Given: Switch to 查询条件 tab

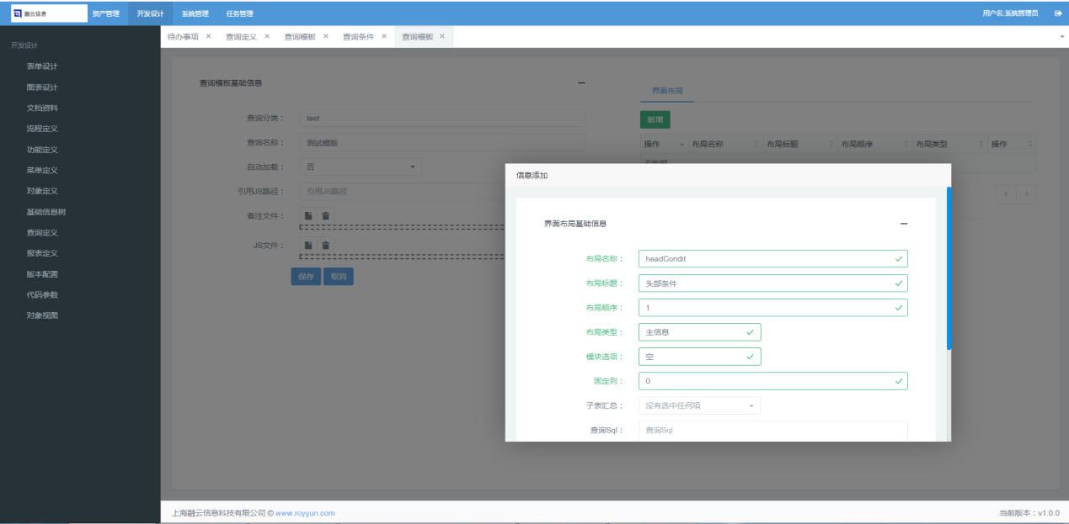Looking at the screenshot, I should tap(358, 37).
